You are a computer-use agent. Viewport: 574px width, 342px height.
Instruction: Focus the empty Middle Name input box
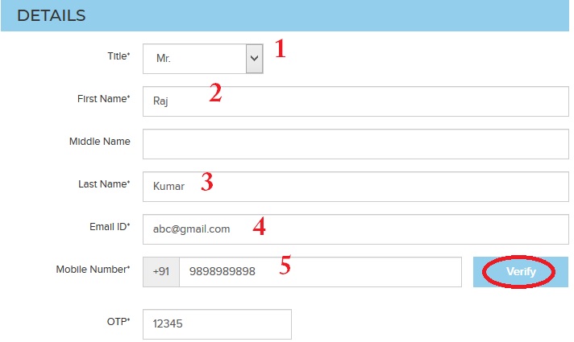pyautogui.click(x=356, y=143)
